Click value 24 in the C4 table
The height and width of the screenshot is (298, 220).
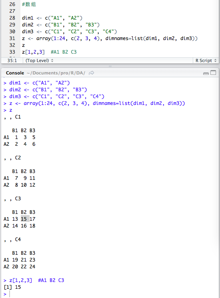point(32,267)
